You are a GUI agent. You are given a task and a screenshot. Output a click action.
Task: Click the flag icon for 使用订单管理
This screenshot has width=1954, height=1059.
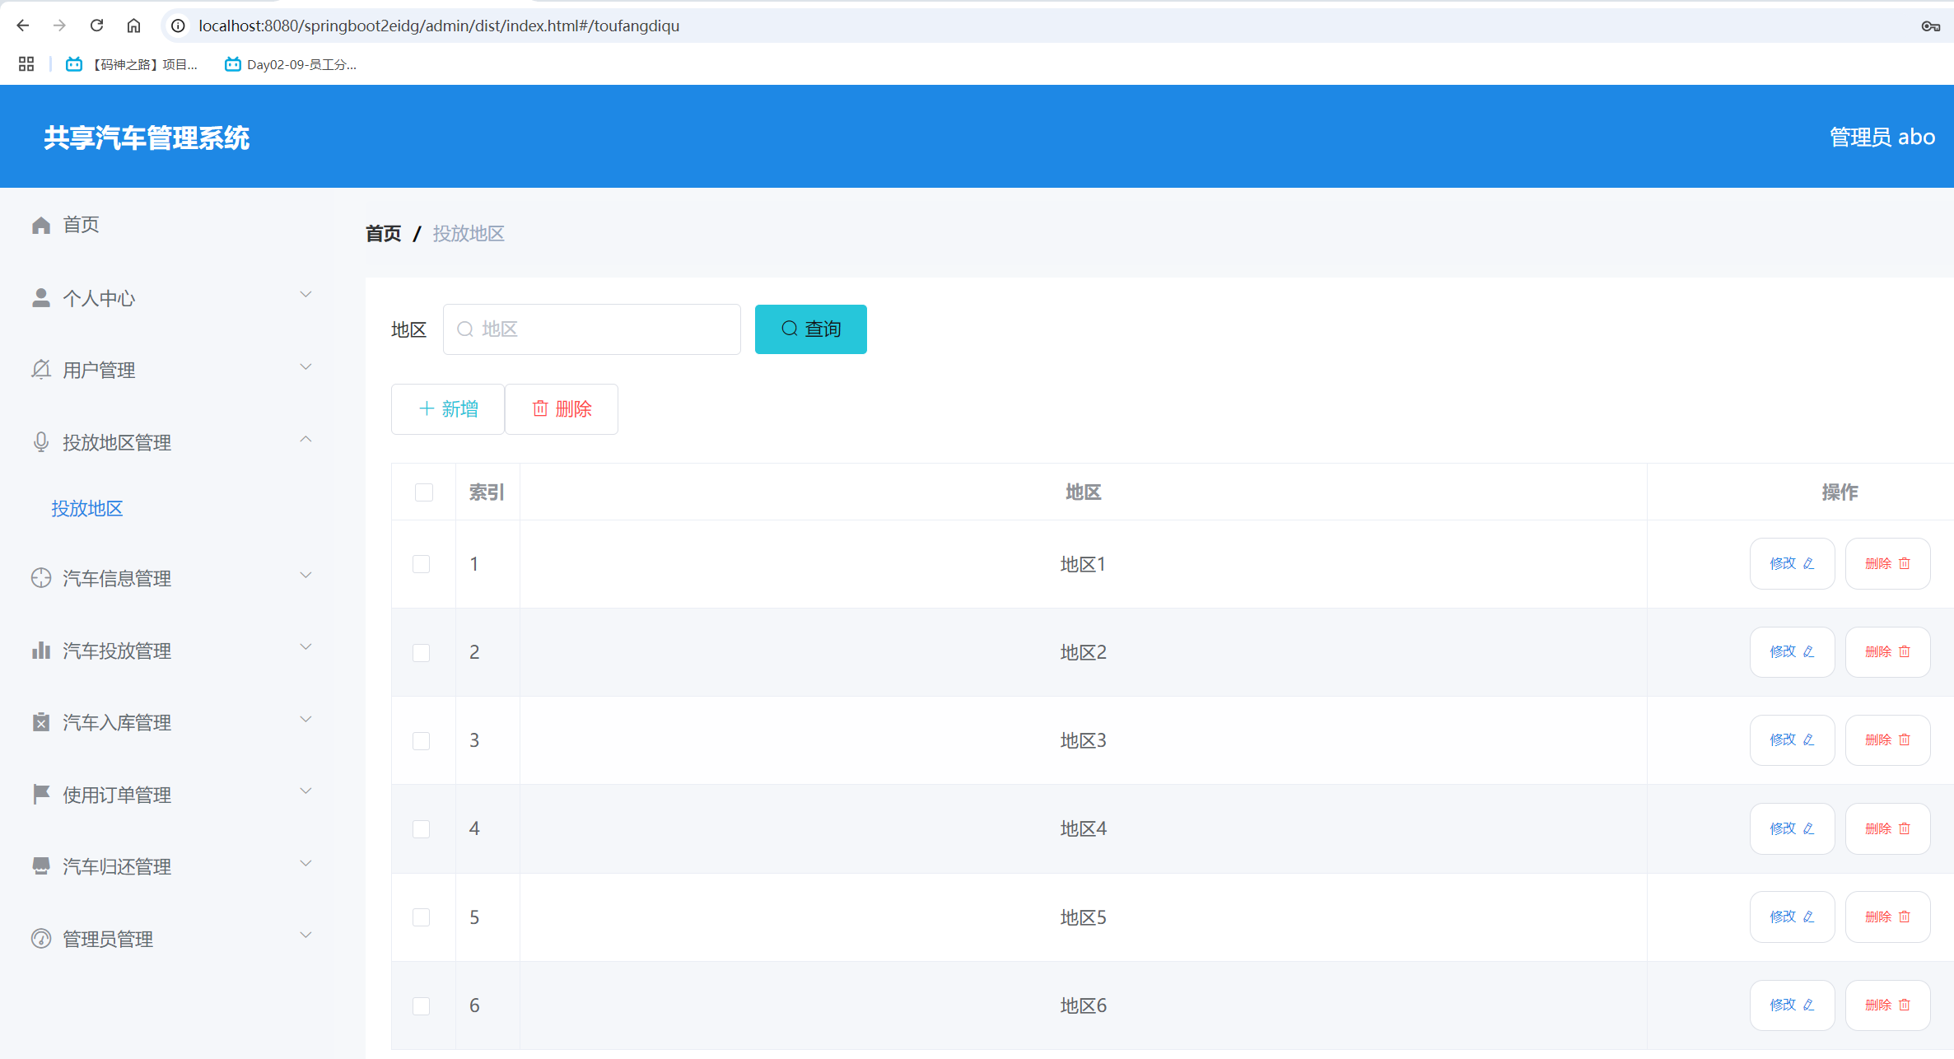click(x=41, y=794)
